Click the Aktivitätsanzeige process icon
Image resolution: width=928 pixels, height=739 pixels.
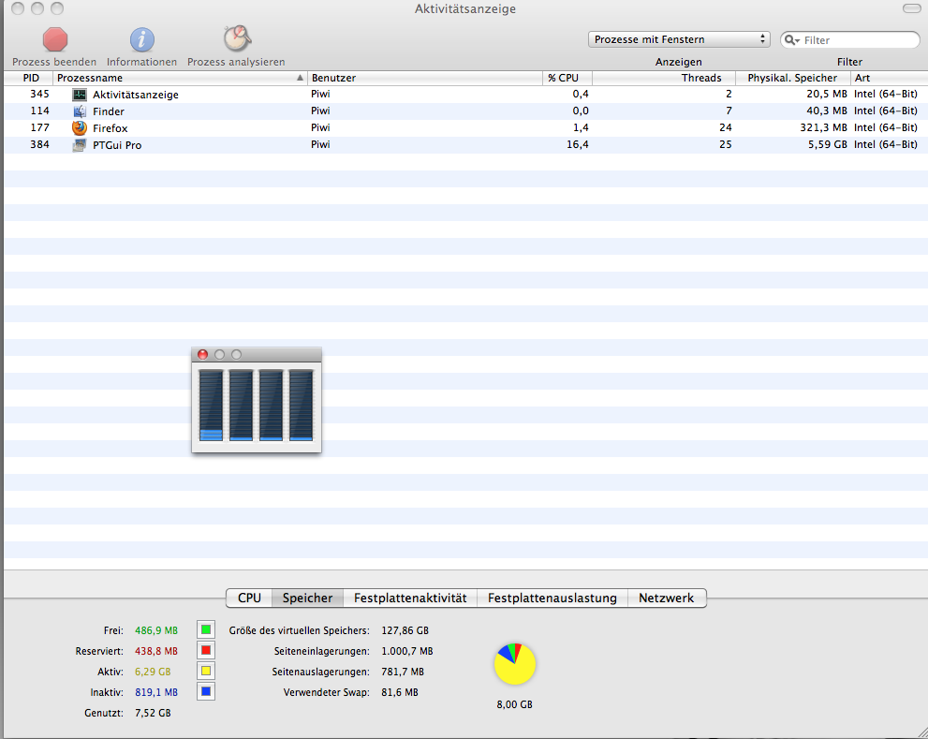[x=80, y=95]
